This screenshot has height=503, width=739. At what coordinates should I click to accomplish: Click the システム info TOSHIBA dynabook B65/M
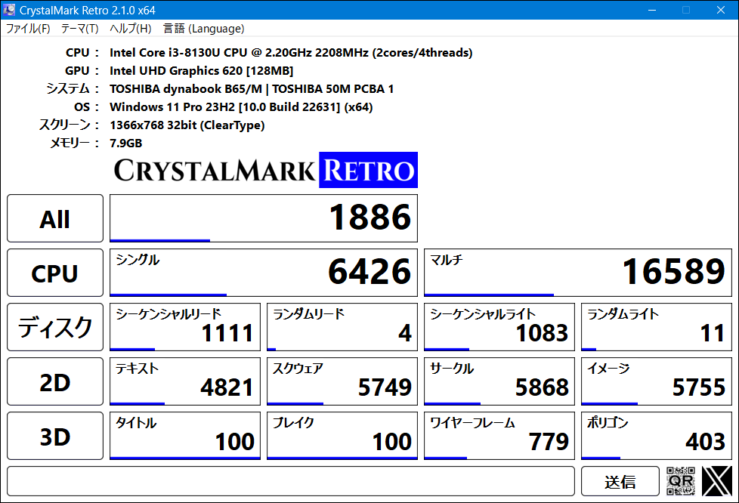tap(252, 89)
